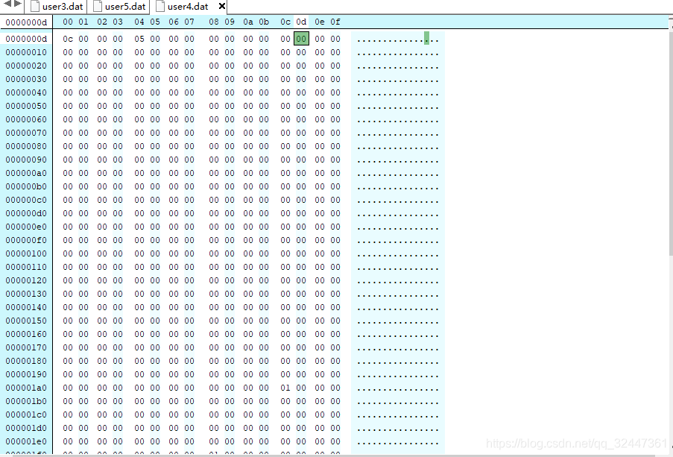Select address 000000f0
This screenshot has width=673, height=457.
tap(26, 240)
